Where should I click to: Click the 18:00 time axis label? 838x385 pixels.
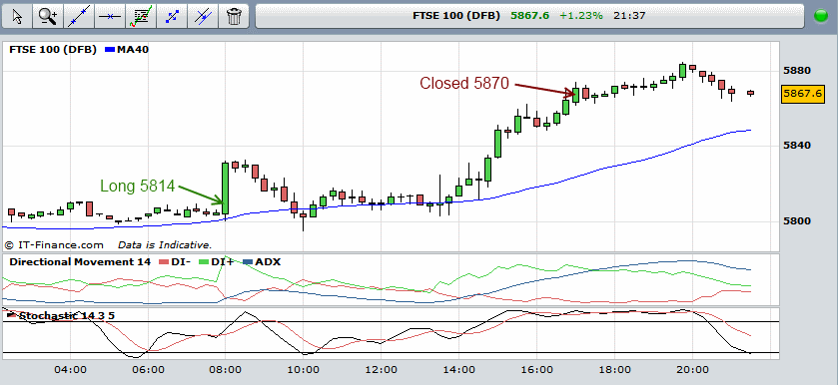614,369
